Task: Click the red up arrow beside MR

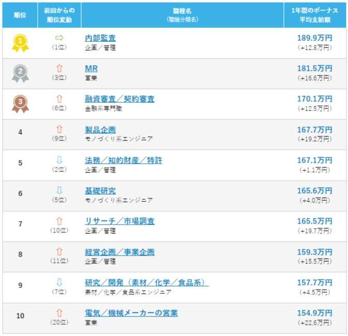Action: pyautogui.click(x=59, y=68)
